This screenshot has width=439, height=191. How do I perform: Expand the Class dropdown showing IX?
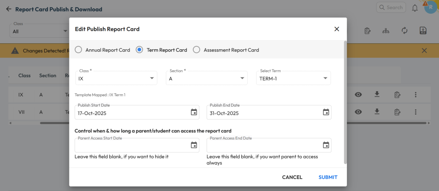pyautogui.click(x=116, y=78)
